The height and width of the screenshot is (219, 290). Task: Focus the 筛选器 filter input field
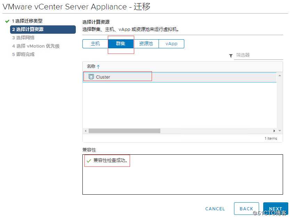[x=258, y=55]
